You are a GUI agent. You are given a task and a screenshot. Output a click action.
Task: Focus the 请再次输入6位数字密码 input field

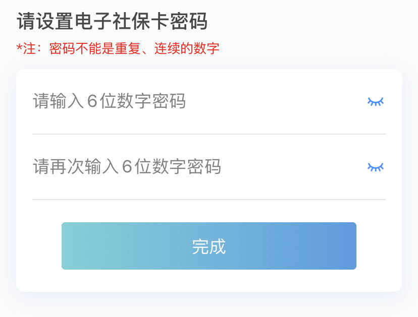[151, 167]
